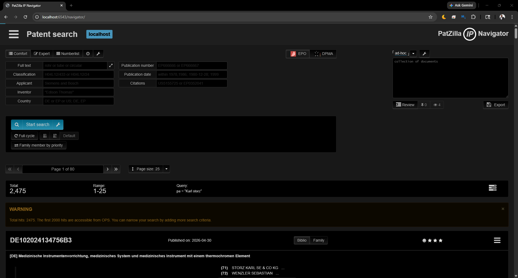Open ad-hoc collection dropdown caret

coord(413,54)
